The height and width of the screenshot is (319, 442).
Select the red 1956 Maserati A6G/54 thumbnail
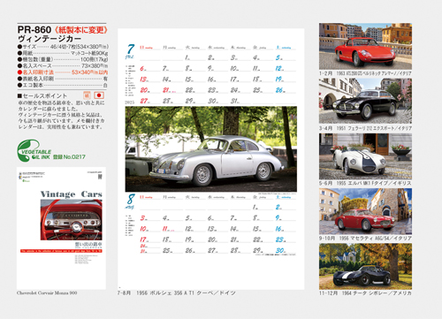tap(365, 211)
